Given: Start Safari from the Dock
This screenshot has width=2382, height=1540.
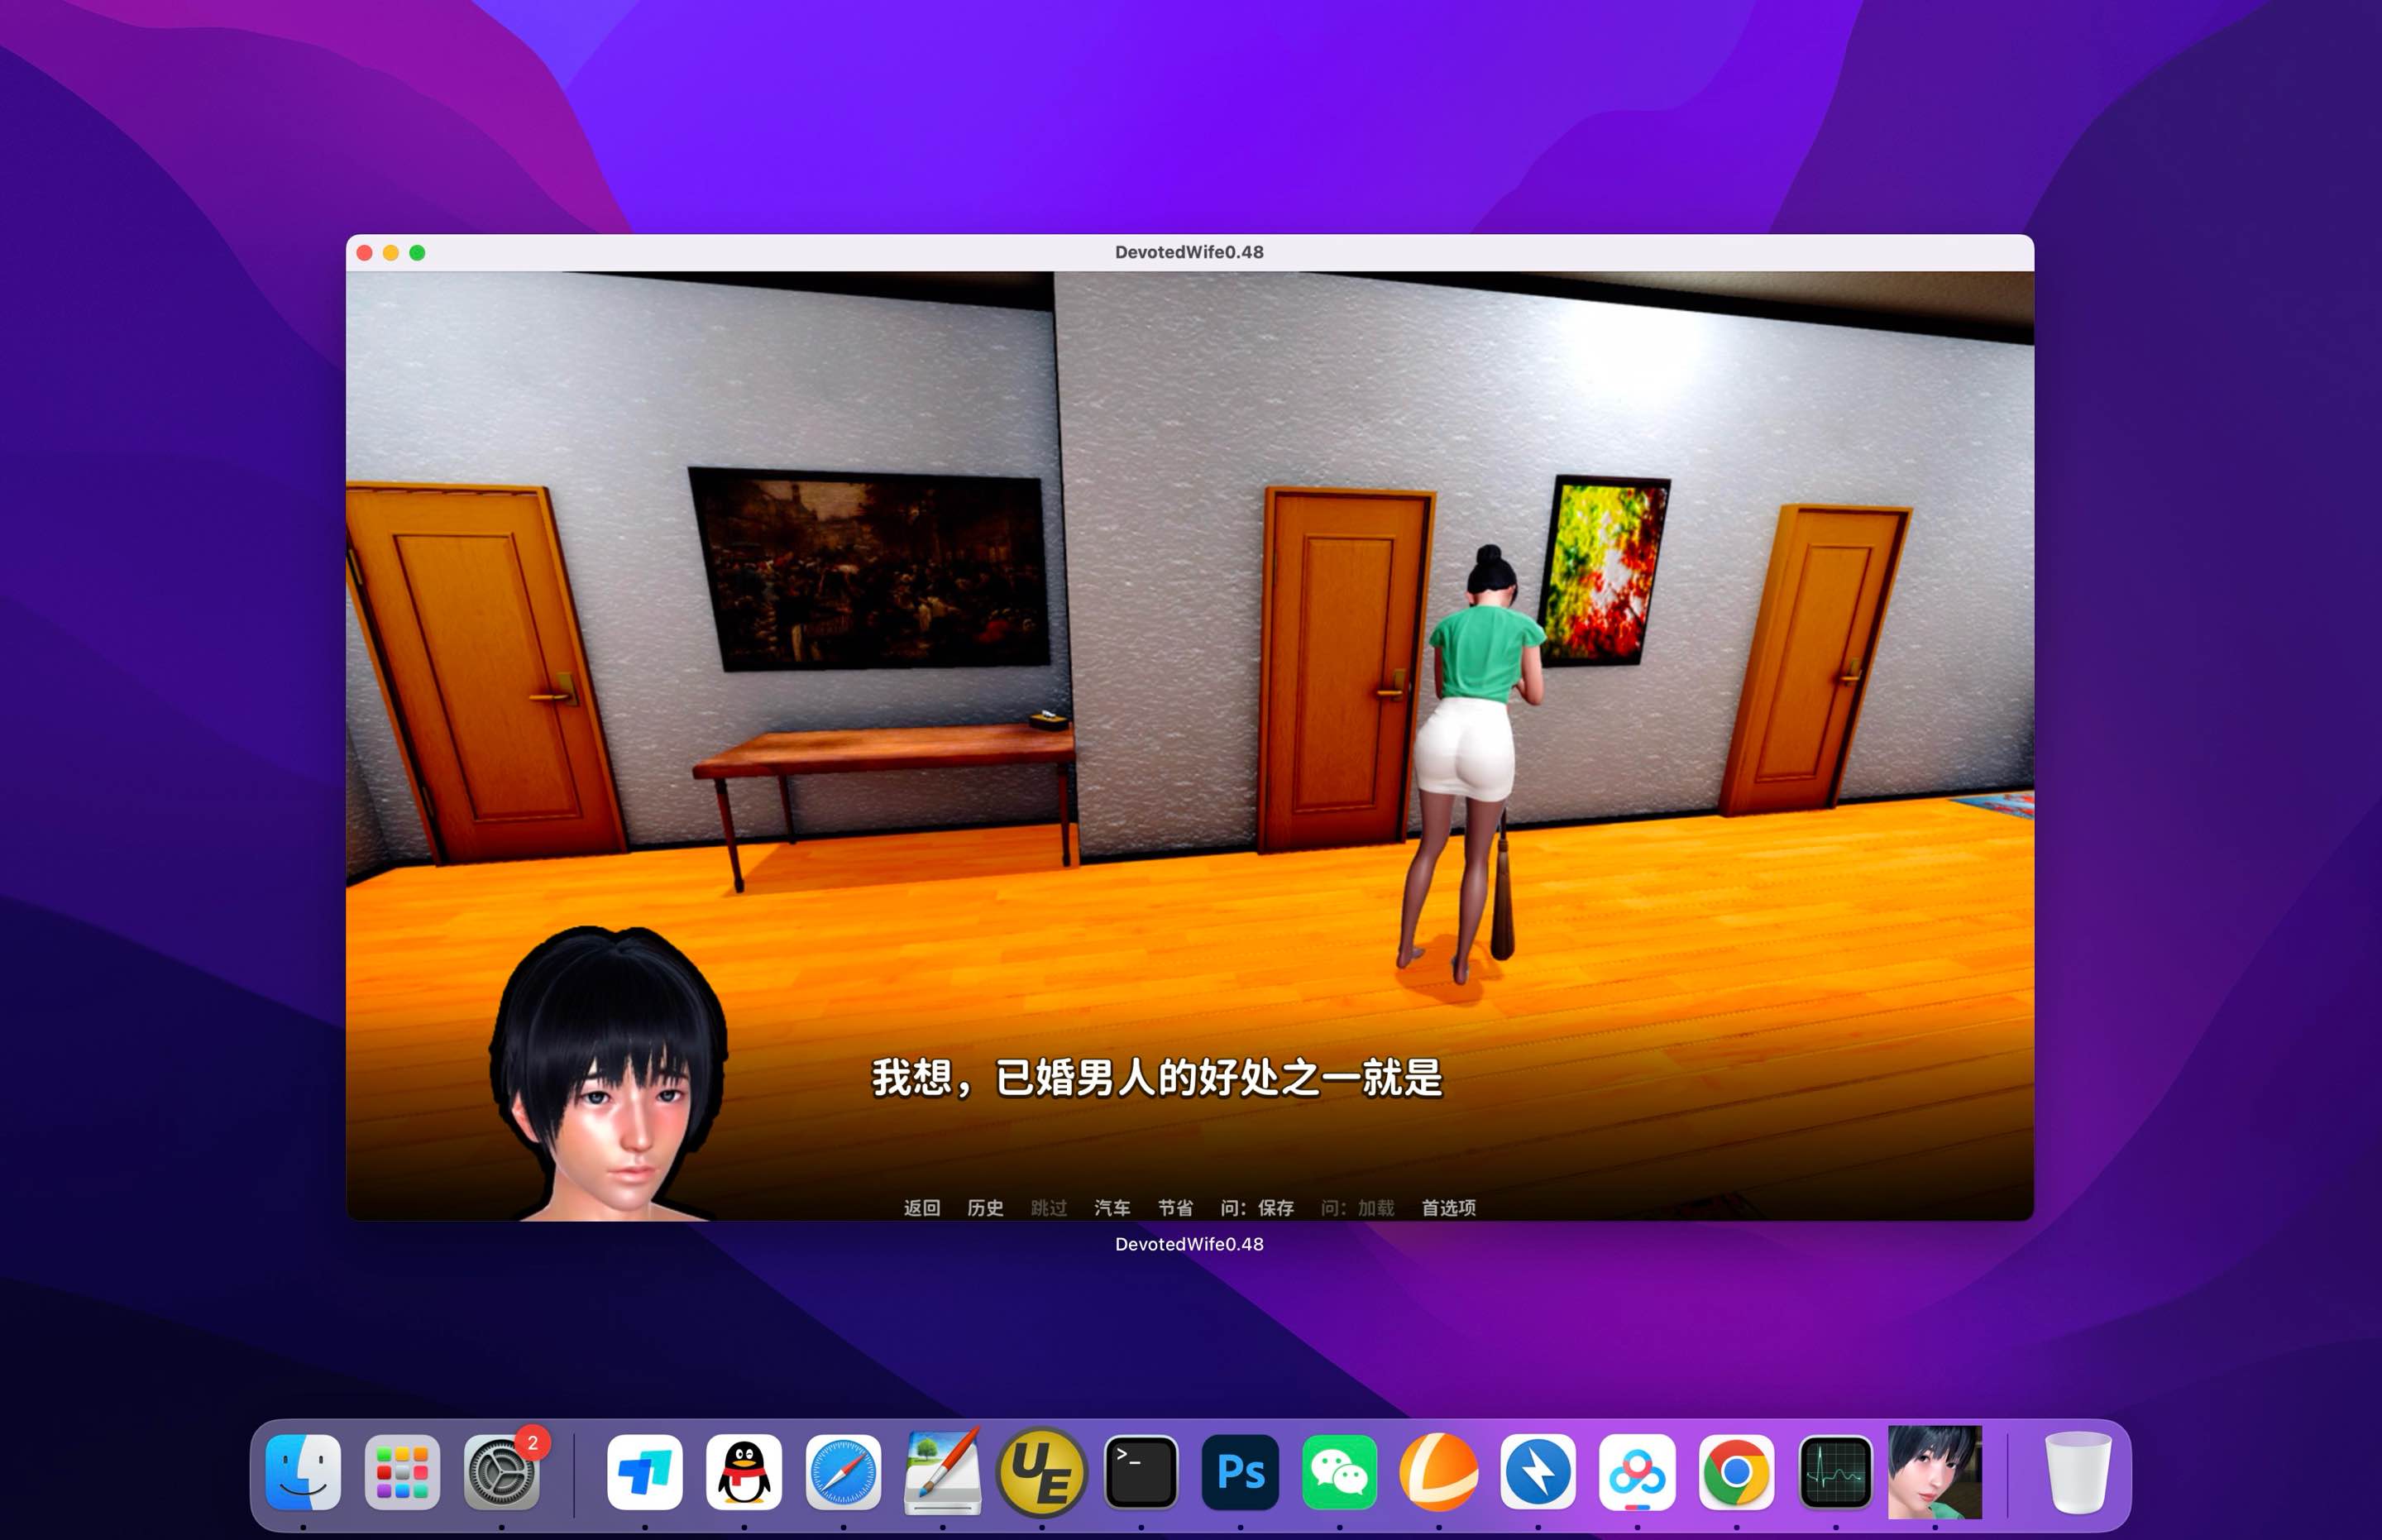Looking at the screenshot, I should click(843, 1471).
